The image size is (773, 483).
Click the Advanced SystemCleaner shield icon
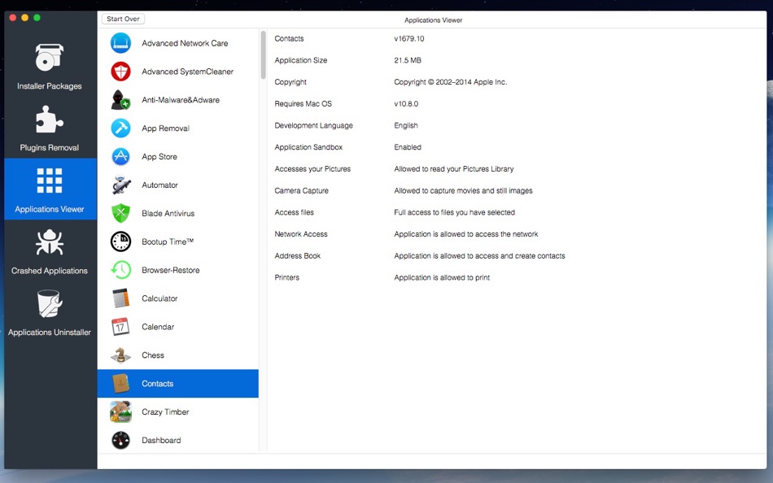[120, 72]
